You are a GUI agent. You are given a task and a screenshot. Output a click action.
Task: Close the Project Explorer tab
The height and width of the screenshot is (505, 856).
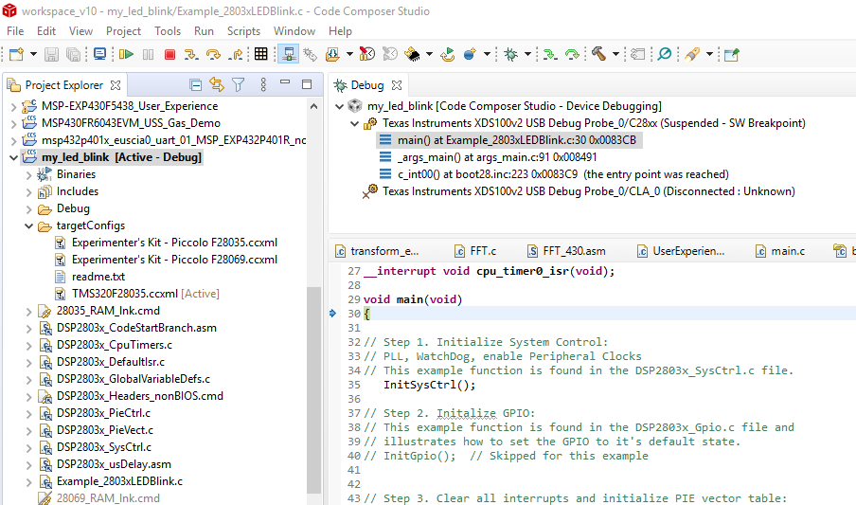click(116, 85)
